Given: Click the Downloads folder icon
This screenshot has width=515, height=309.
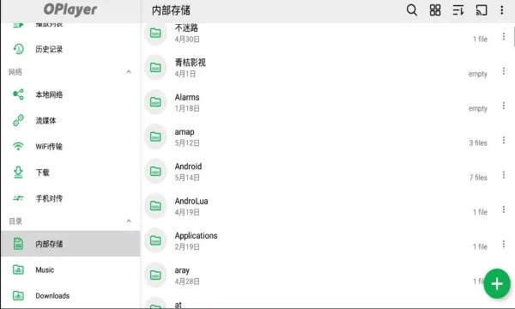Looking at the screenshot, I should click(x=18, y=295).
